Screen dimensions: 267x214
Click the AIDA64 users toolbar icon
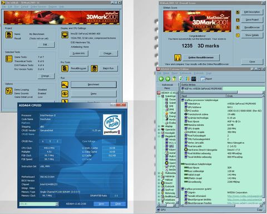tap(187, 79)
